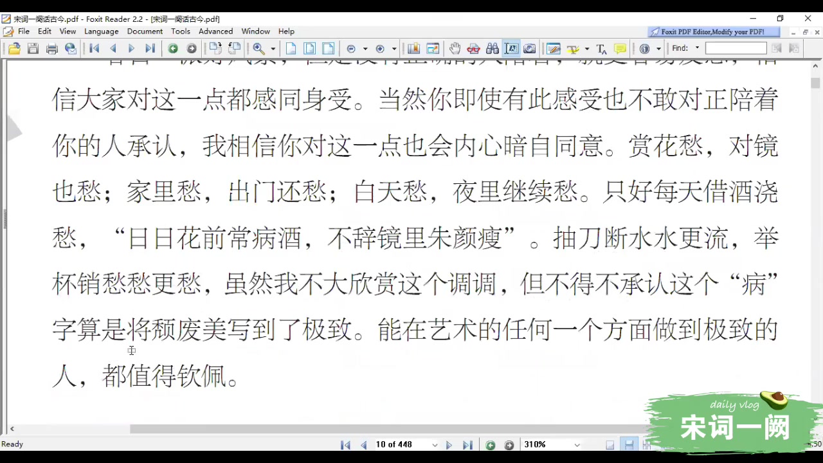Screen dimensions: 823x463
Task: Rotate page clockwise icon
Action: 215,48
